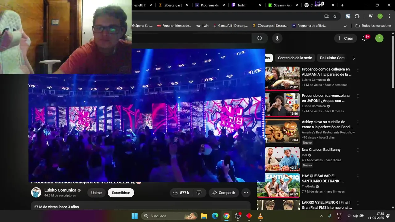Open the 1win bookmark

202,26
